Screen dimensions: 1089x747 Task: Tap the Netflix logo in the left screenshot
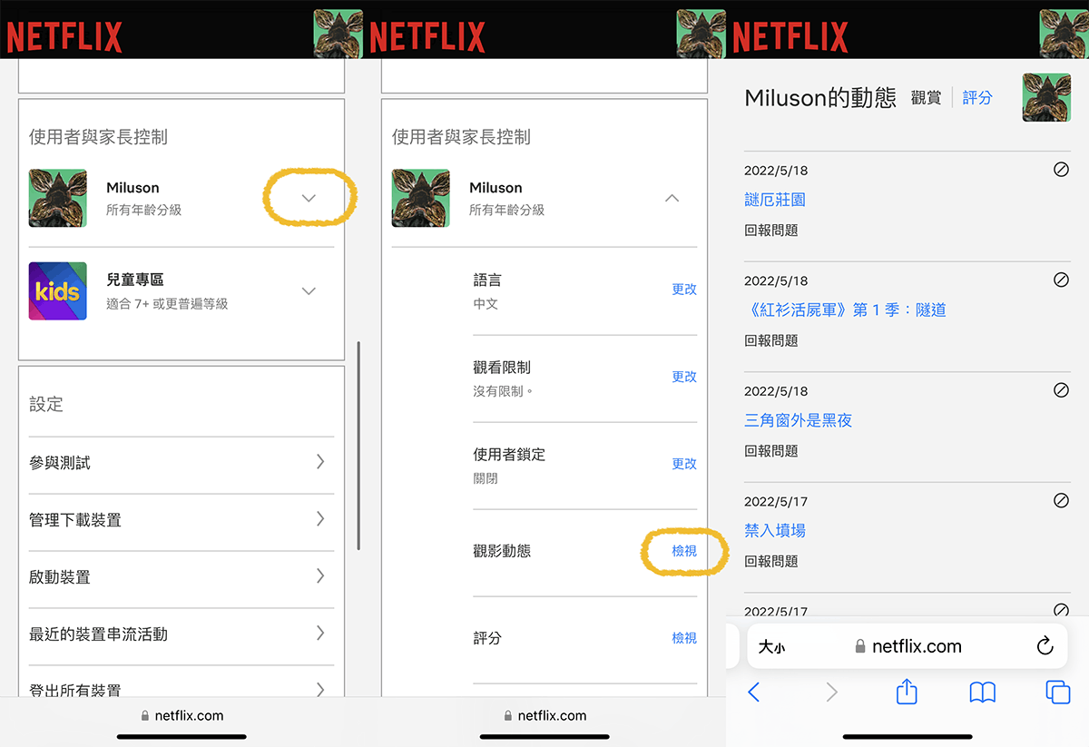tap(64, 37)
